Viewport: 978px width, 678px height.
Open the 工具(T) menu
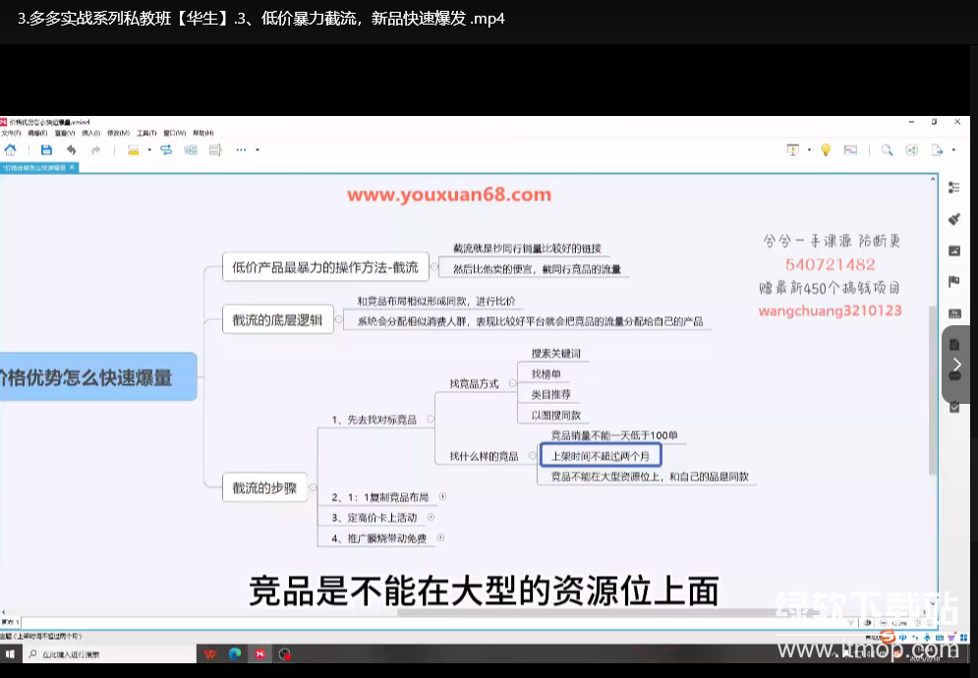click(x=145, y=133)
